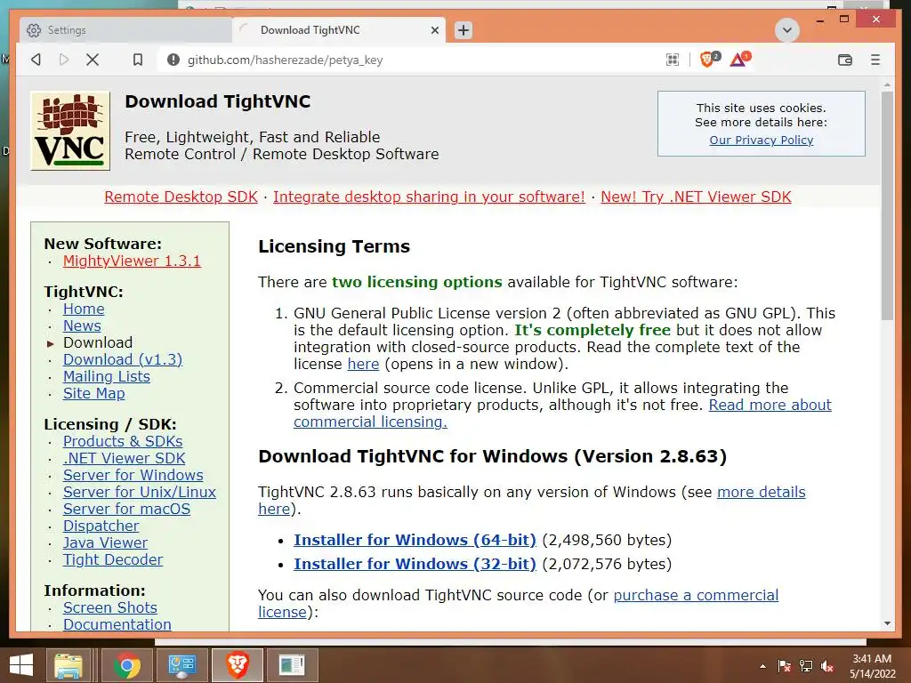Open the Screen Shots link
The height and width of the screenshot is (683, 911).
pos(109,607)
